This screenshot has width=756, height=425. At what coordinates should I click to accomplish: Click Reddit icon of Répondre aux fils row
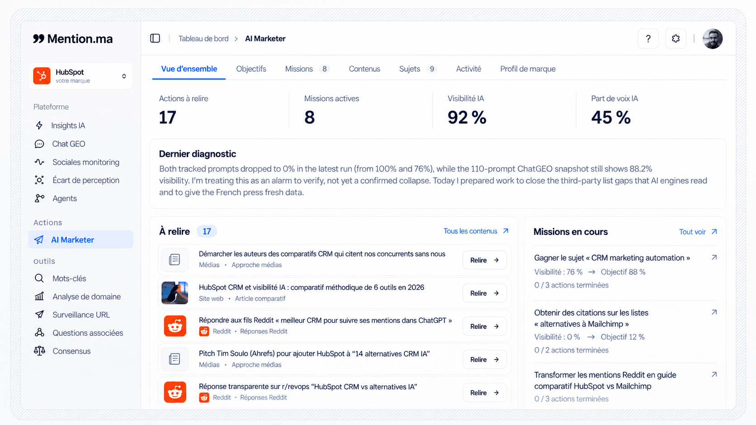pos(175,326)
